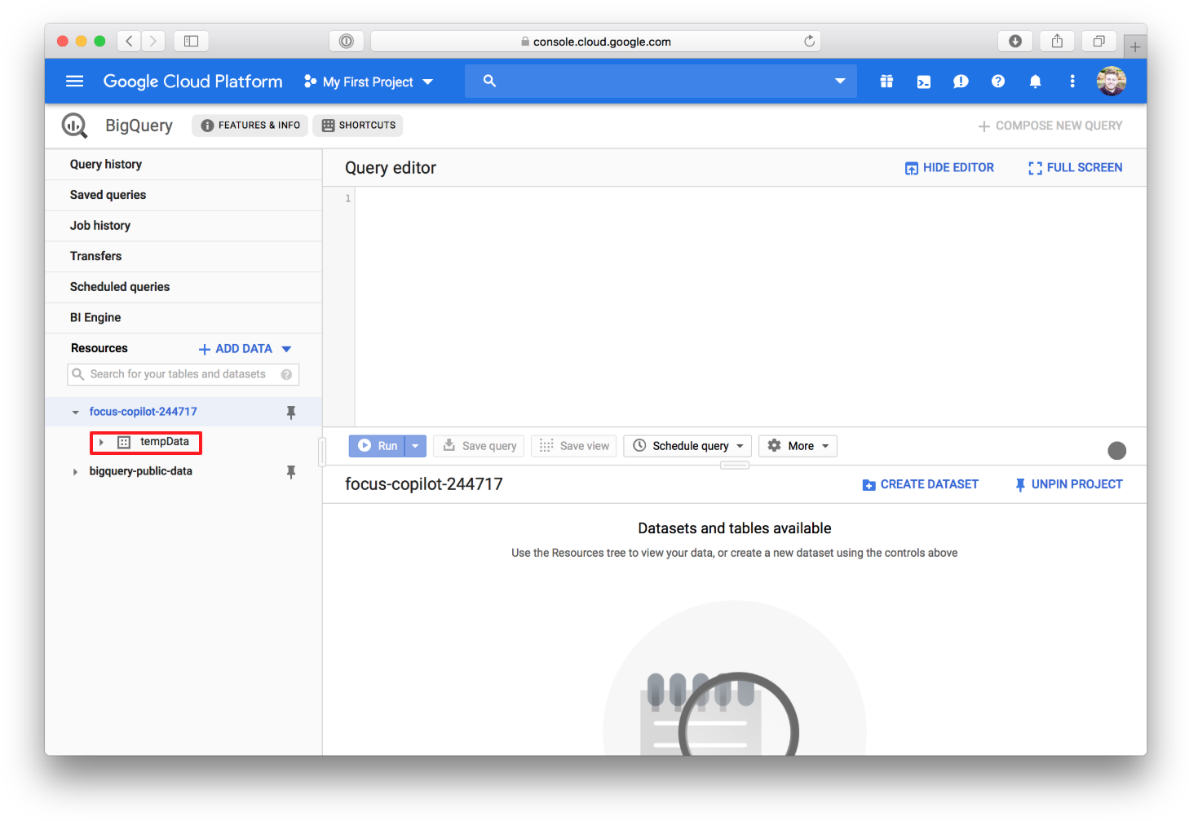
Task: Expand the tempData dataset arrow
Action: tap(101, 442)
